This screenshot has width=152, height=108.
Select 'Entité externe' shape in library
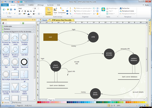(15, 74)
